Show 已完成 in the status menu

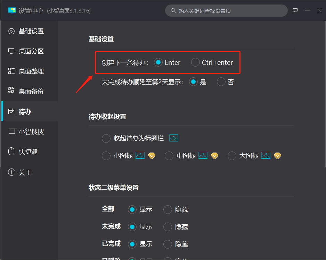click(x=132, y=244)
